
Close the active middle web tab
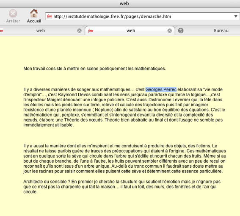(169, 31)
